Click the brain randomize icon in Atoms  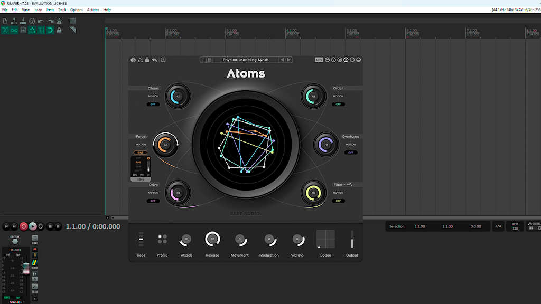(133, 60)
